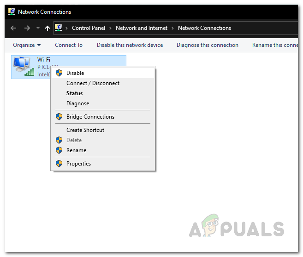Choose Rename in the context menu
Screen dimensions: 303x257
click(103, 150)
